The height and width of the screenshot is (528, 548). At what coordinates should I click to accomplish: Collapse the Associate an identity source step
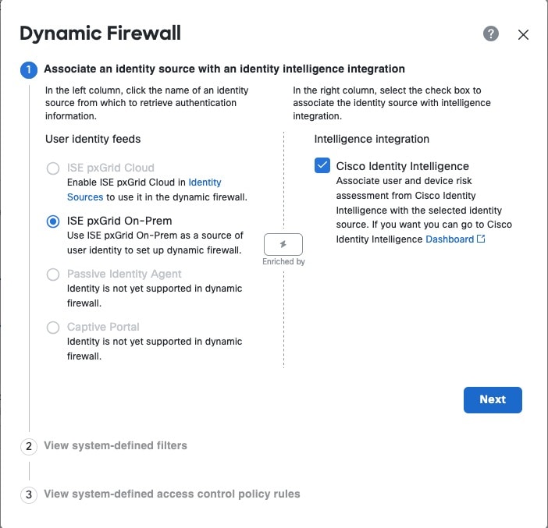tap(224, 69)
